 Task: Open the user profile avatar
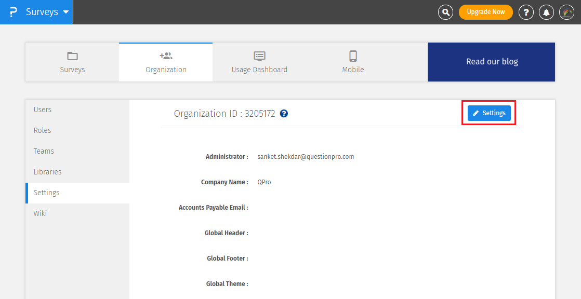click(x=566, y=12)
